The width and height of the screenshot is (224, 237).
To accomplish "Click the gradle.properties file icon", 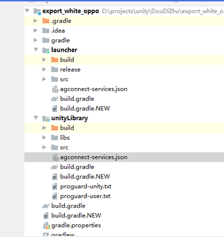I will [46, 225].
